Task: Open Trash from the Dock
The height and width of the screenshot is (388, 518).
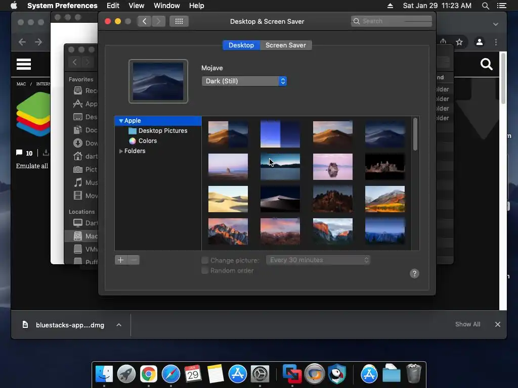Action: 413,373
